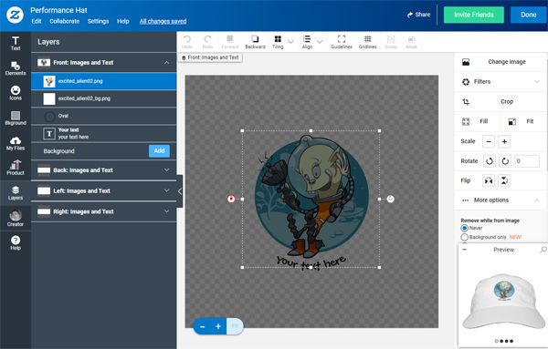Image resolution: width=548 pixels, height=349 pixels.
Task: Show Guidelines on the canvas
Action: (342, 42)
